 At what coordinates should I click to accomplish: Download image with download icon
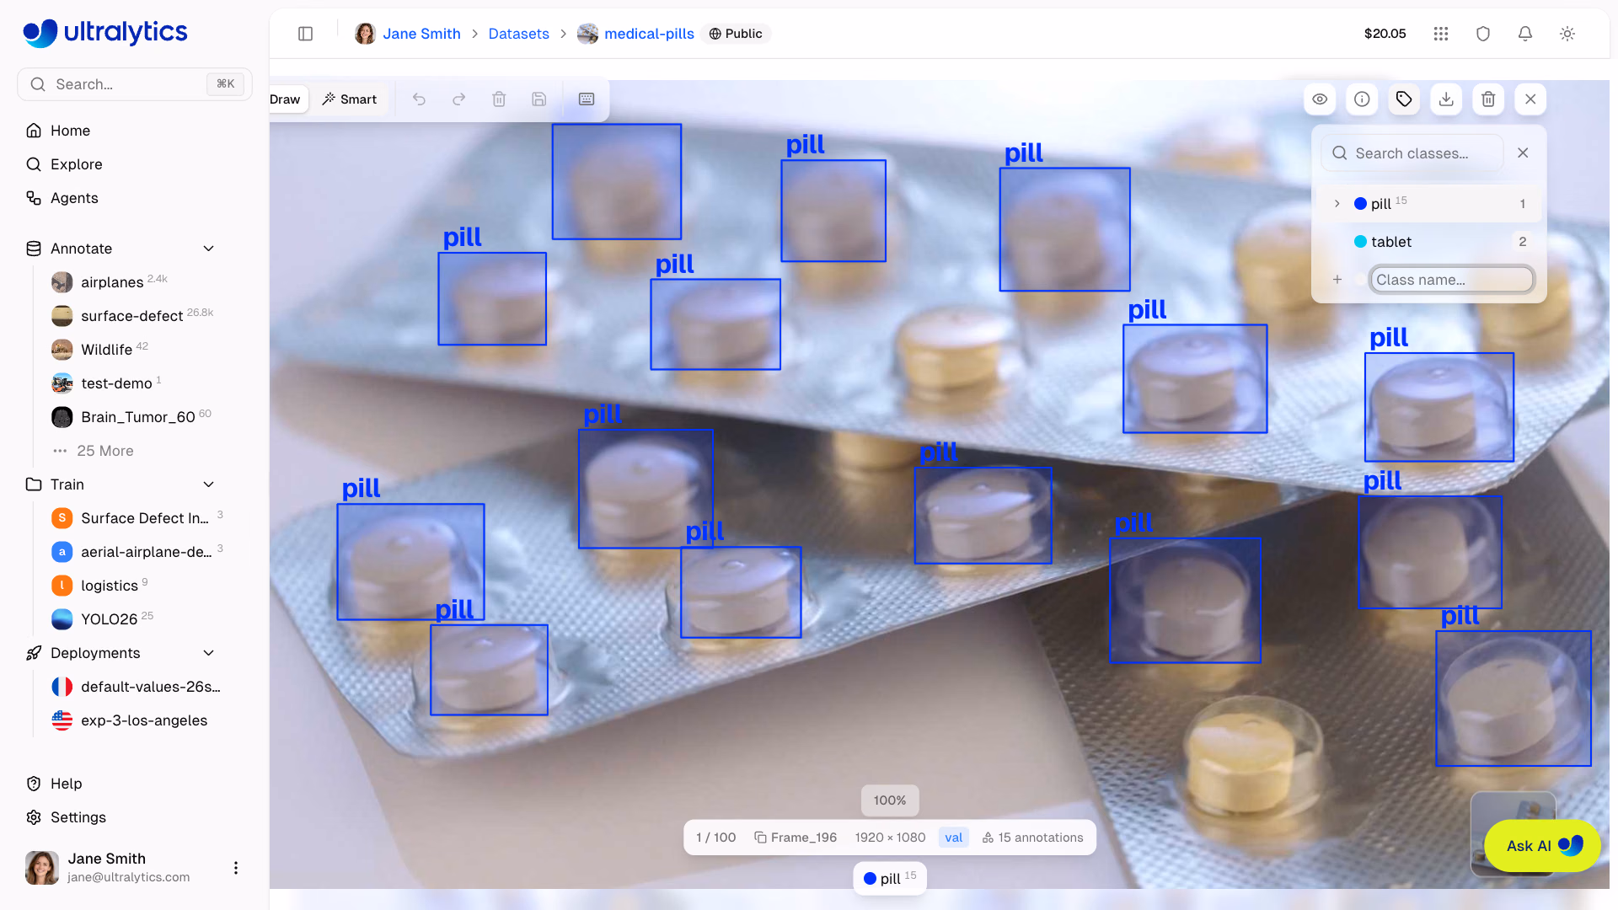(x=1446, y=99)
